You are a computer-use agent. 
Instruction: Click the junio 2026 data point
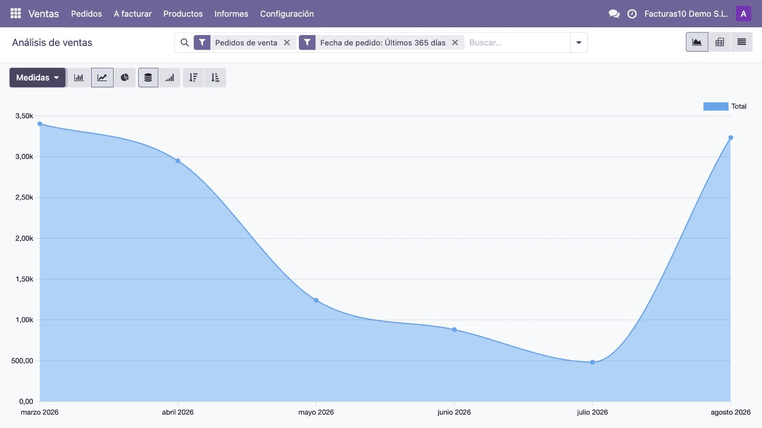[454, 330]
